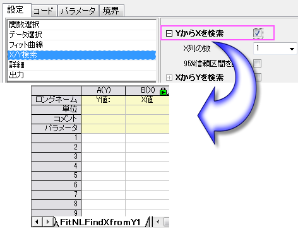The image size is (298, 229).
Task: Click the コメント cell of column B(X)
Action: coord(147,119)
